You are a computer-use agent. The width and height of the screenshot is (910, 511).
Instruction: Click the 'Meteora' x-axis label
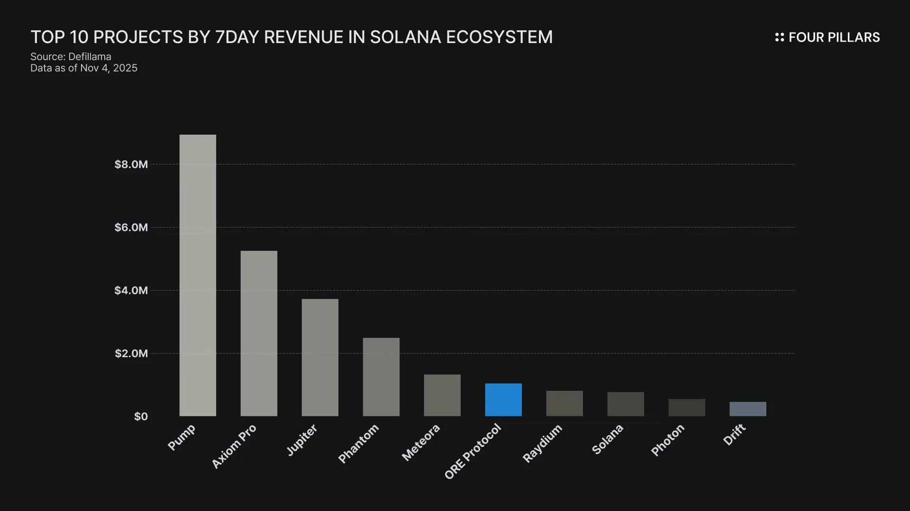(x=421, y=442)
